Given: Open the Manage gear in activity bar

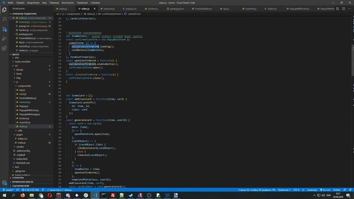Looking at the screenshot, I should pyautogui.click(x=4, y=183).
